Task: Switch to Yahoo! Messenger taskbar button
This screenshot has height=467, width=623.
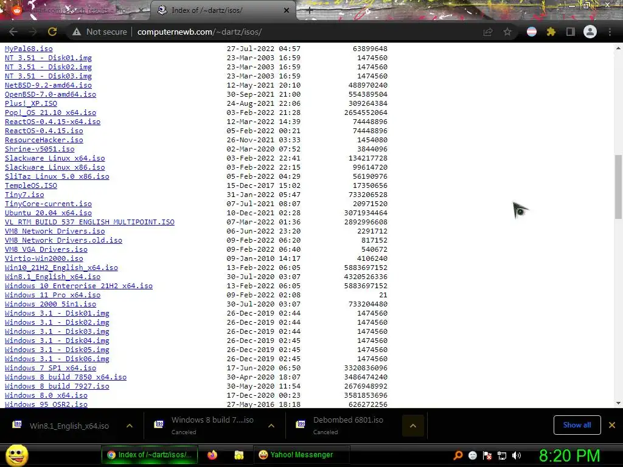Action: tap(302, 455)
